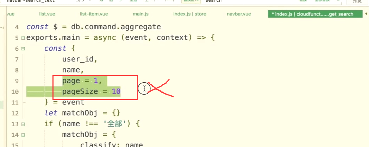Click 'let matchObj = {}' on line 12
The image size is (369, 147).
(x=83, y=113)
